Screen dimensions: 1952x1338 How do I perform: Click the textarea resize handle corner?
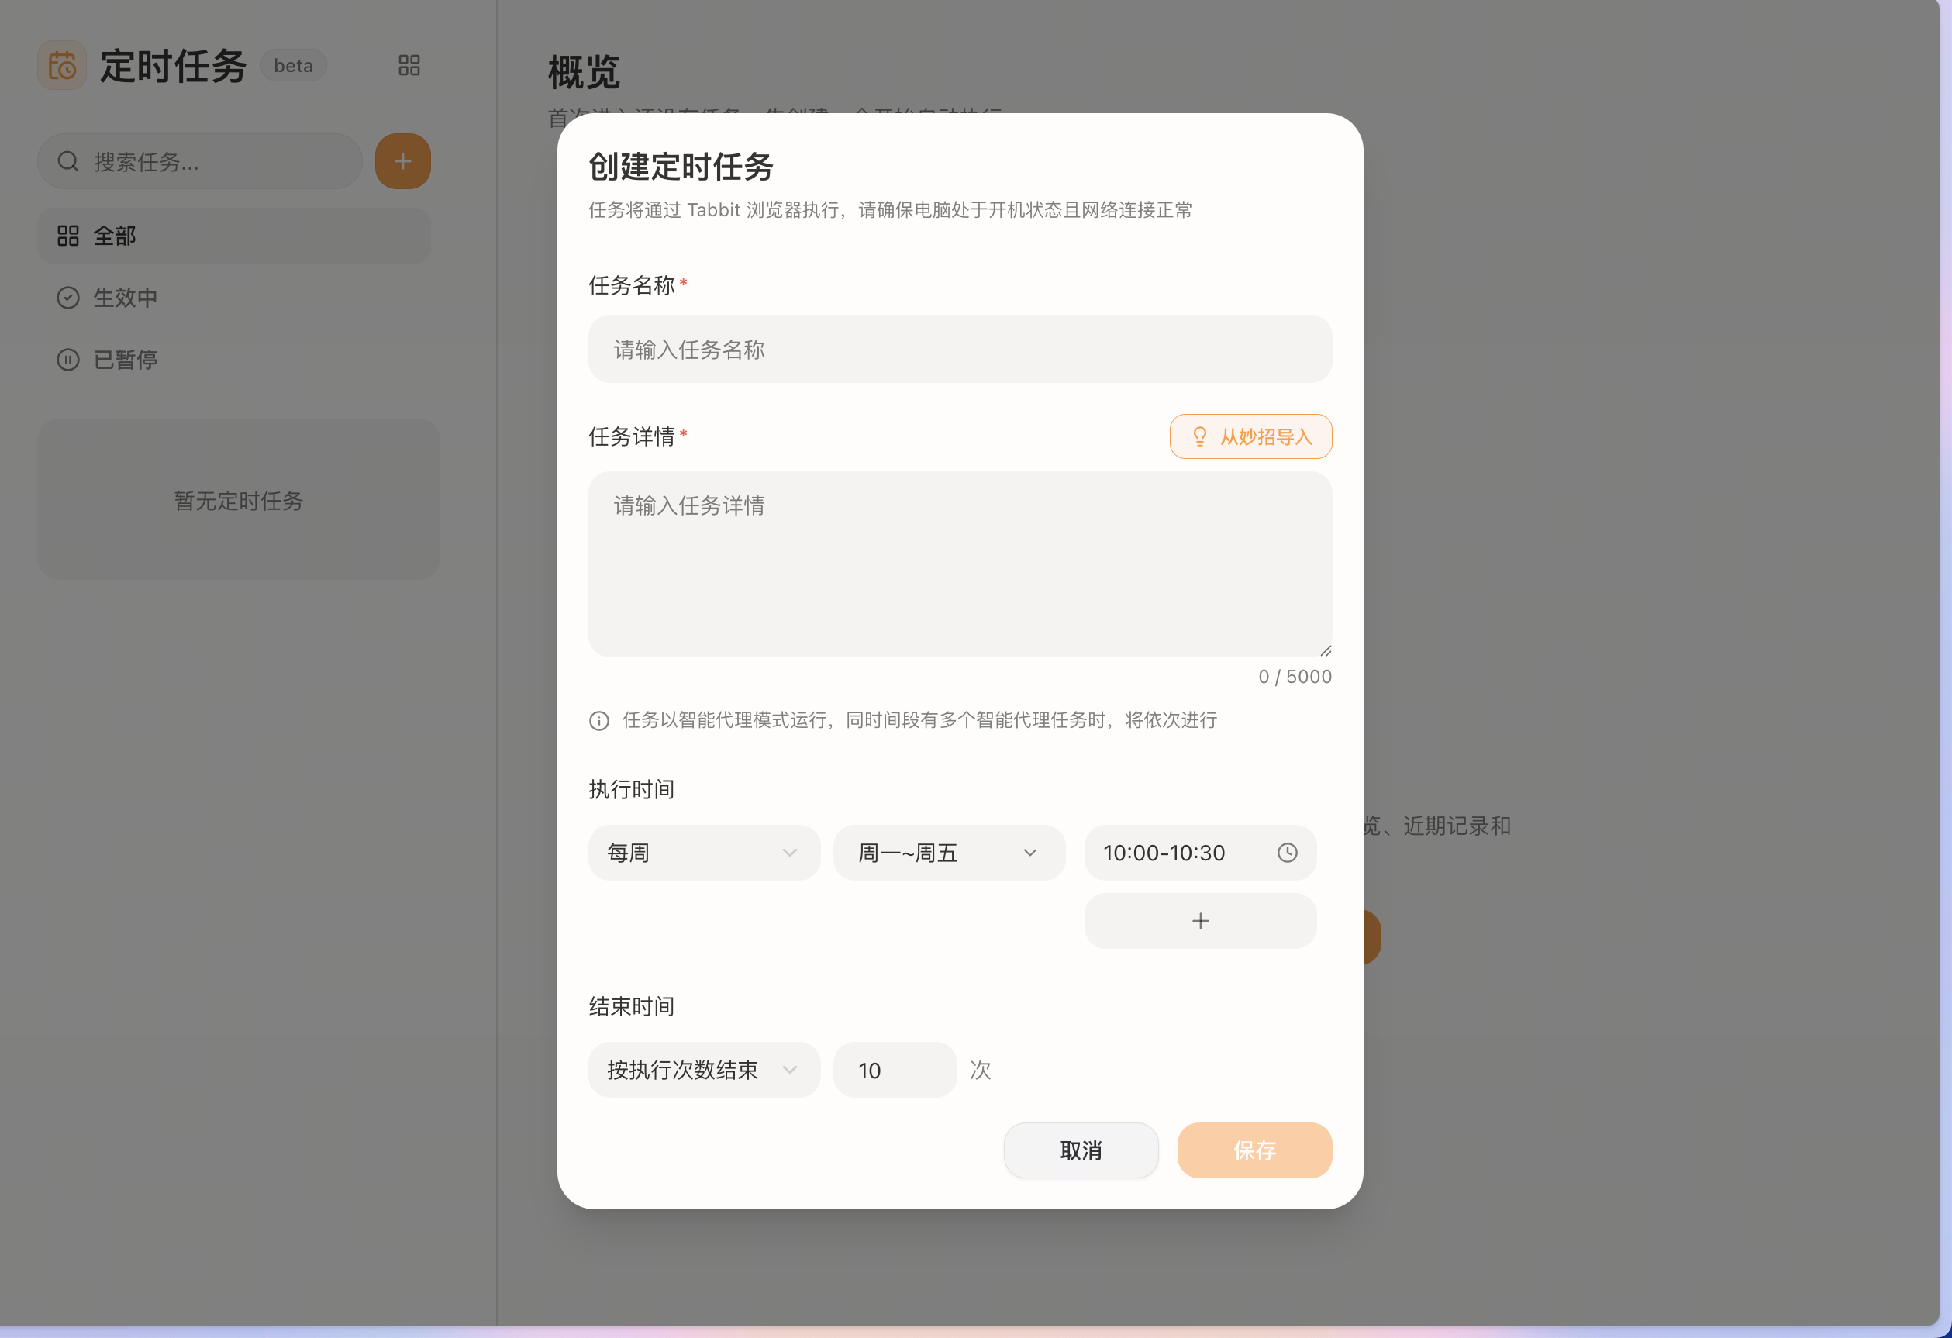[1326, 650]
